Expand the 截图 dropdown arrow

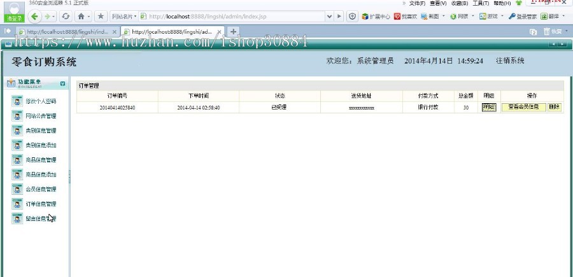[444, 16]
